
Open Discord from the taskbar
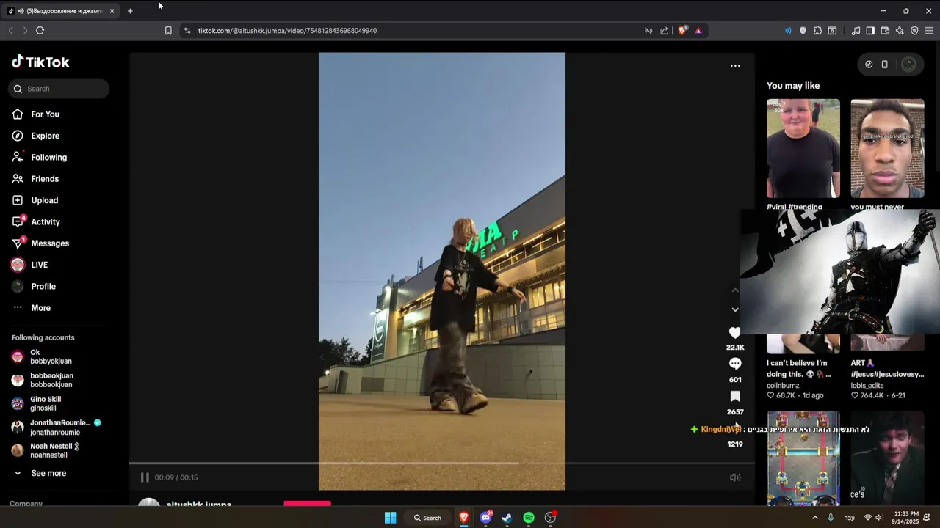pos(485,518)
